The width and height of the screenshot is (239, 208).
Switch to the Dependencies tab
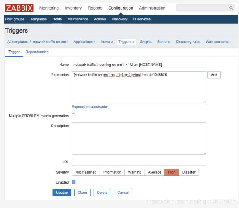tap(37, 52)
